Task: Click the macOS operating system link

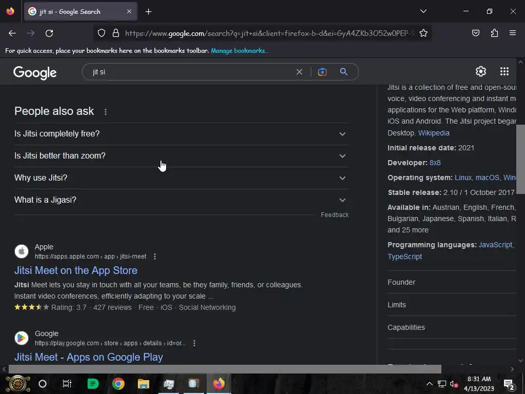Action: tap(487, 178)
